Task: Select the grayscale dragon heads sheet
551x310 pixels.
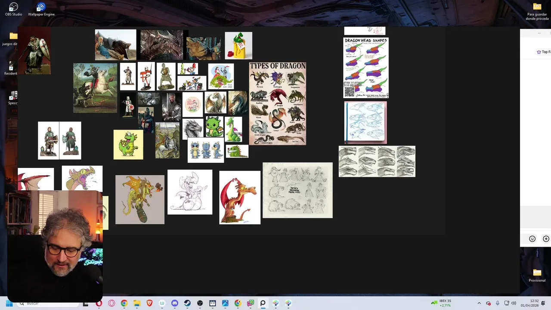Action: [377, 161]
